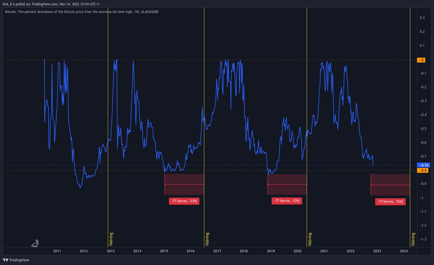Click the '2018' year on time axis
The width and height of the screenshot is (434, 265).
[x=244, y=251]
